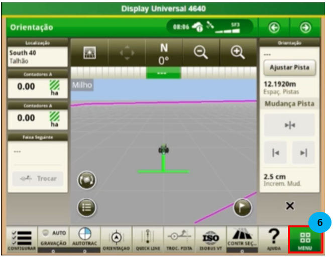Go to previous page arrow

pos(274,27)
